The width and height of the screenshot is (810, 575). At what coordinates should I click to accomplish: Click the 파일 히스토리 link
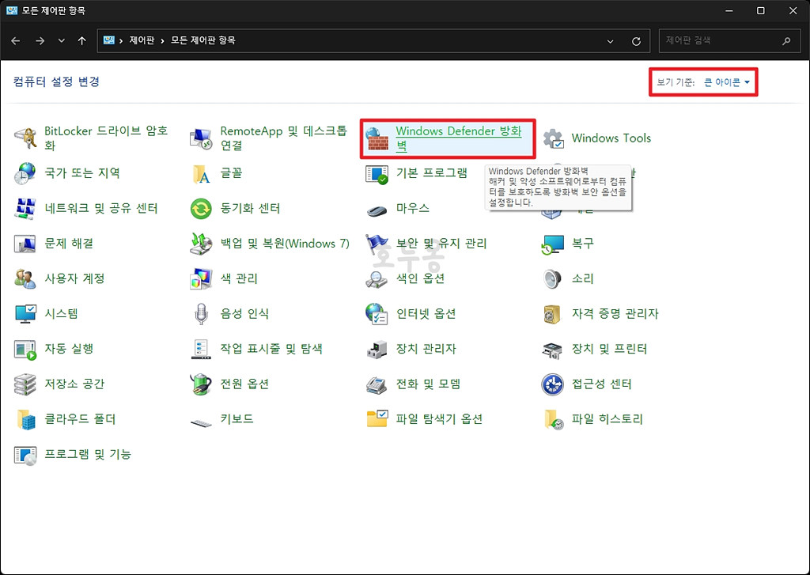tap(607, 419)
